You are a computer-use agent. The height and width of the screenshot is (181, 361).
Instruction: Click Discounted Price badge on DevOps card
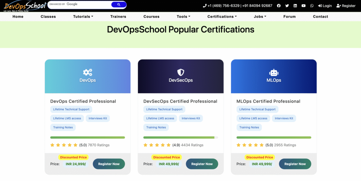click(x=73, y=157)
